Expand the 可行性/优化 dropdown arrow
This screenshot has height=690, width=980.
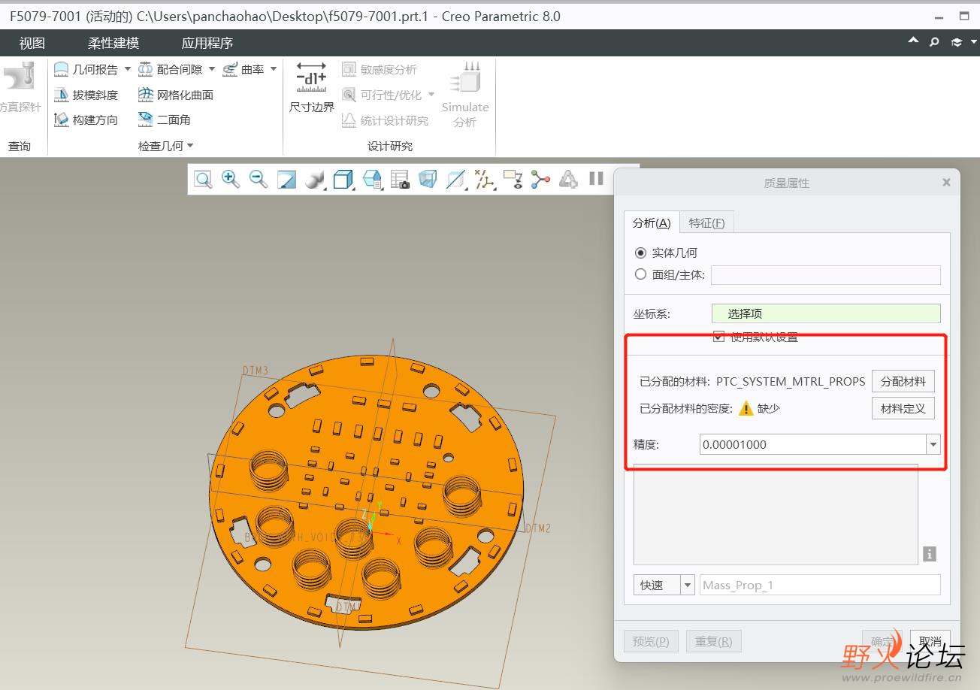[431, 95]
